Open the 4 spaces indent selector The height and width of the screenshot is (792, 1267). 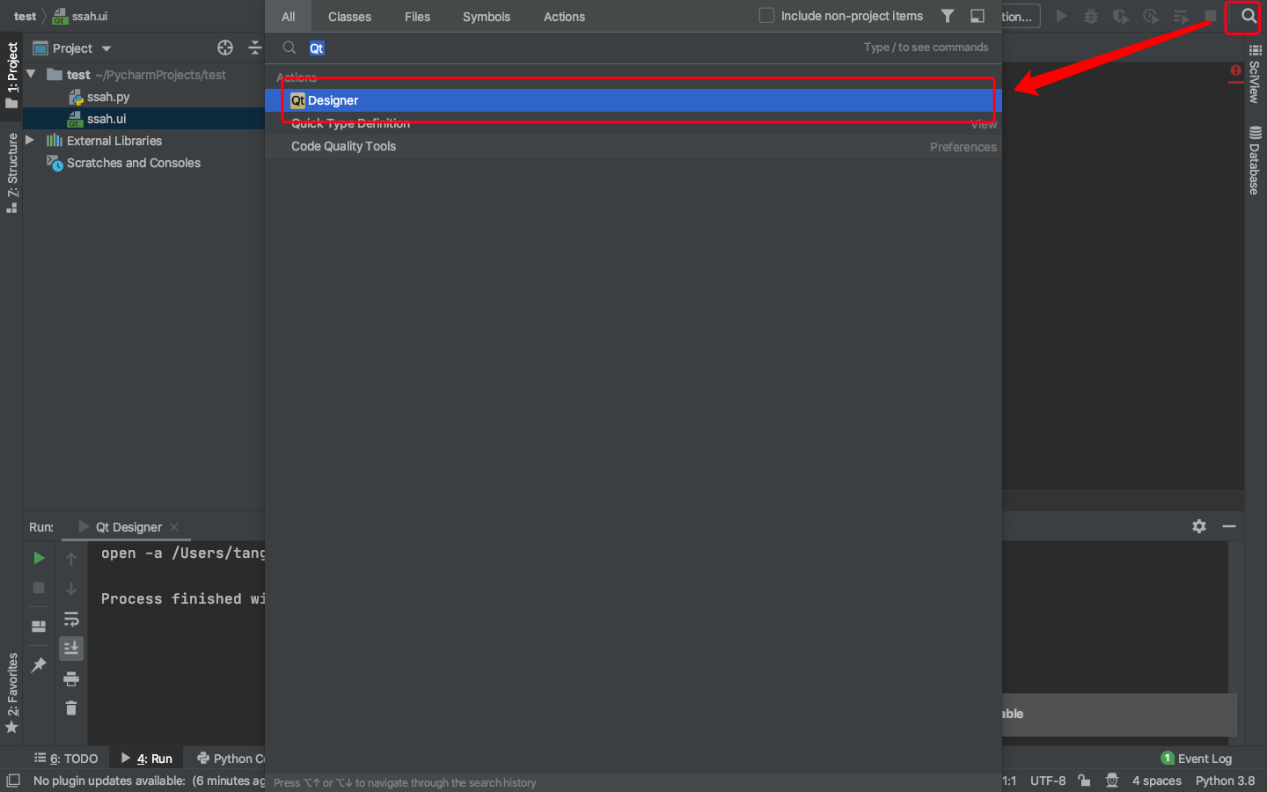click(1157, 781)
